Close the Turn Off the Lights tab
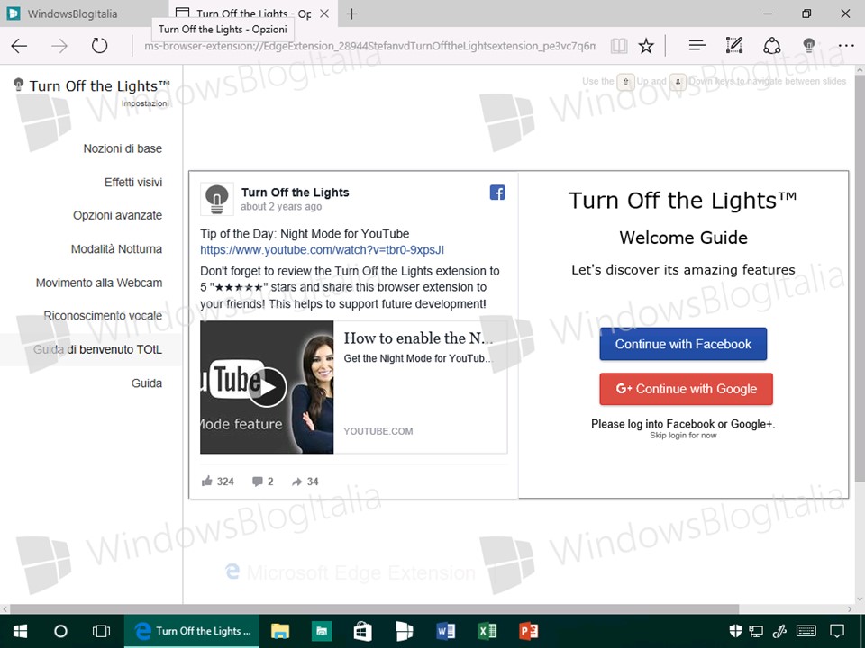Image resolution: width=865 pixels, height=648 pixels. pyautogui.click(x=324, y=13)
